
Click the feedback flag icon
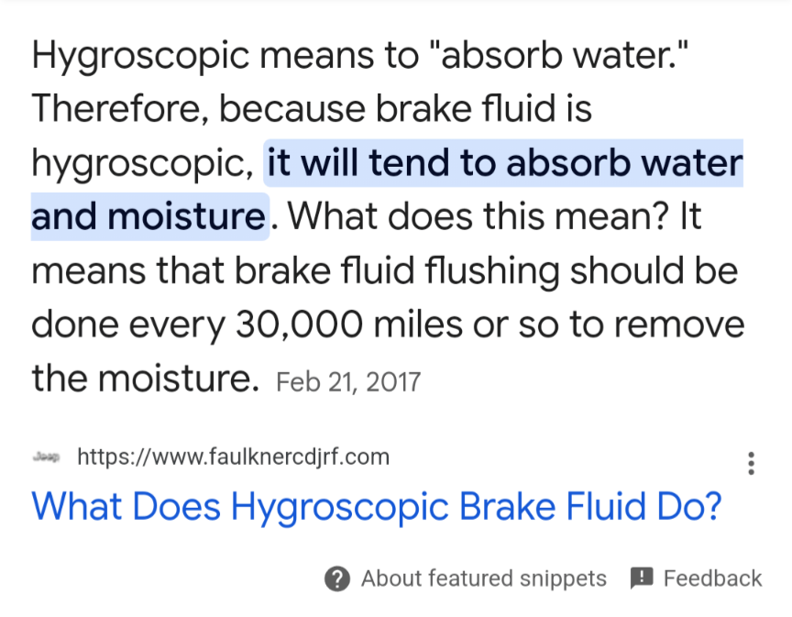coord(642,578)
